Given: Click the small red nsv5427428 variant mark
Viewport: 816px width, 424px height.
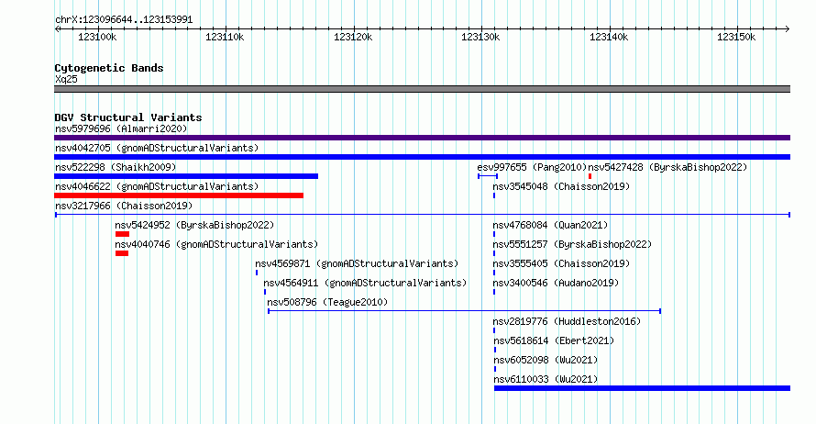Looking at the screenshot, I should [x=590, y=176].
